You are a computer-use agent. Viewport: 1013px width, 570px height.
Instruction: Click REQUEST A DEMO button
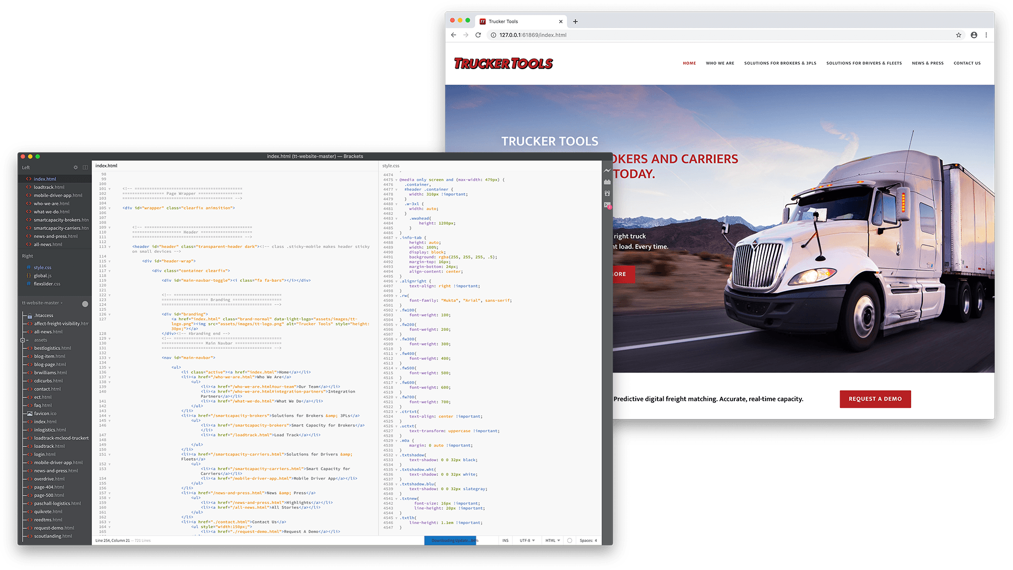875,399
